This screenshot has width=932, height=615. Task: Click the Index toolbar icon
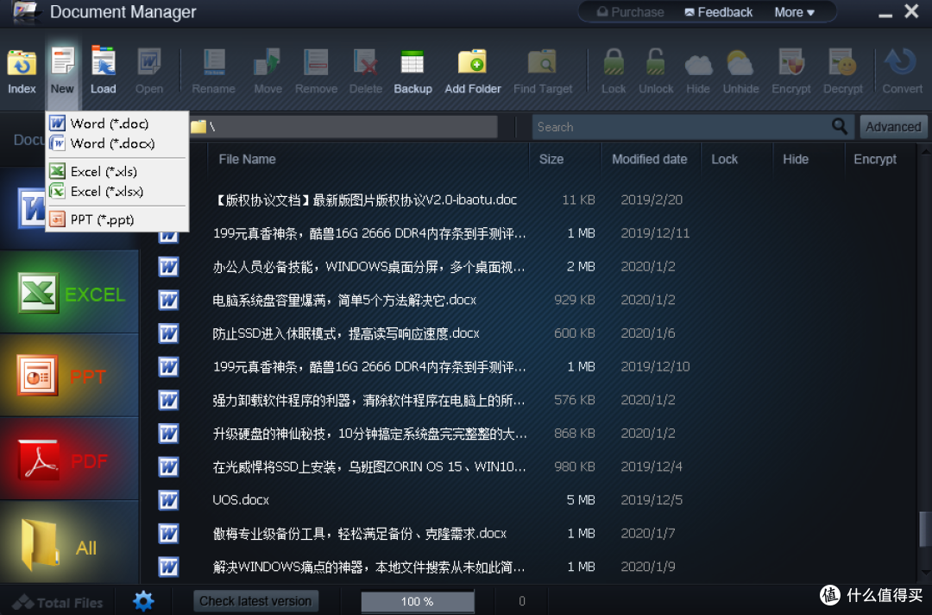click(x=22, y=64)
